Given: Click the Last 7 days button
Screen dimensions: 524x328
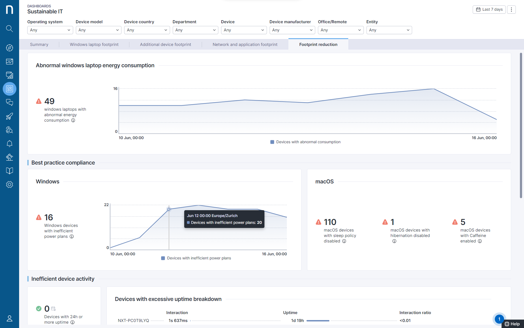Looking at the screenshot, I should tap(489, 10).
